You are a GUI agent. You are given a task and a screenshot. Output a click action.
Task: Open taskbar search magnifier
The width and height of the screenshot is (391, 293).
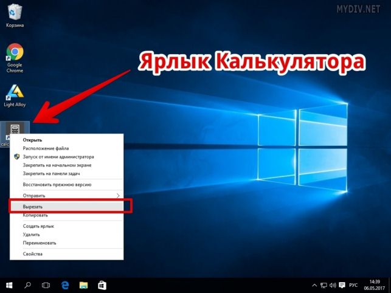(28, 285)
